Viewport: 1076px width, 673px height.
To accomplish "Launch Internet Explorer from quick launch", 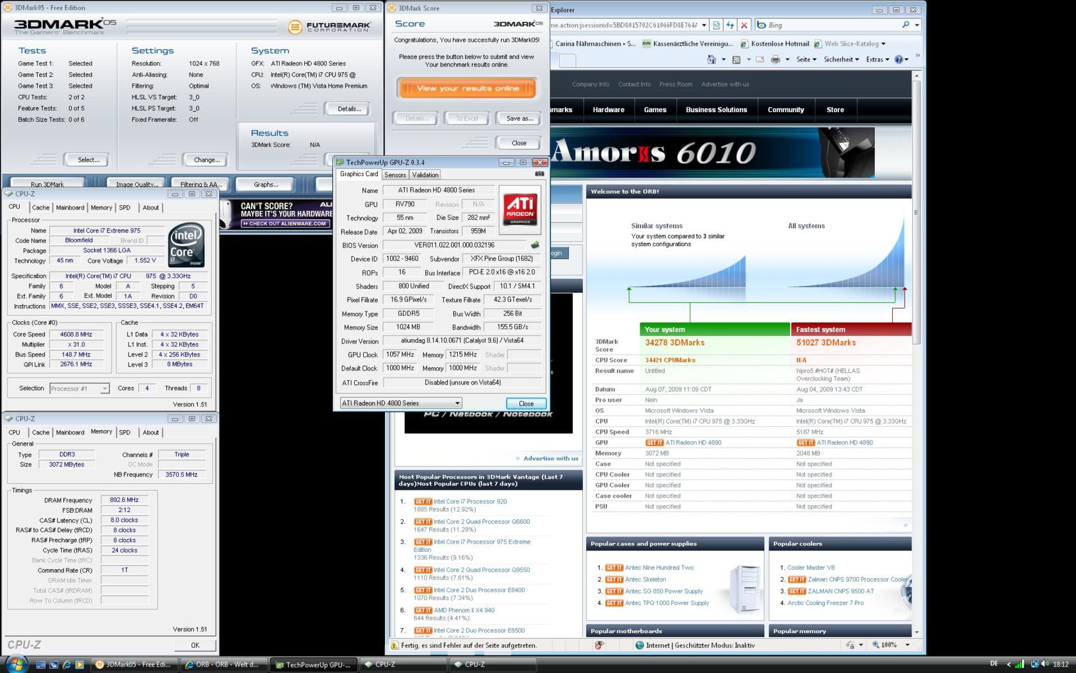I will 67,665.
